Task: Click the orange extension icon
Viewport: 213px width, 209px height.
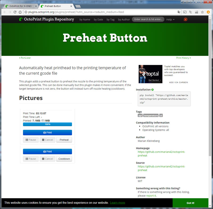Action: click(x=208, y=12)
